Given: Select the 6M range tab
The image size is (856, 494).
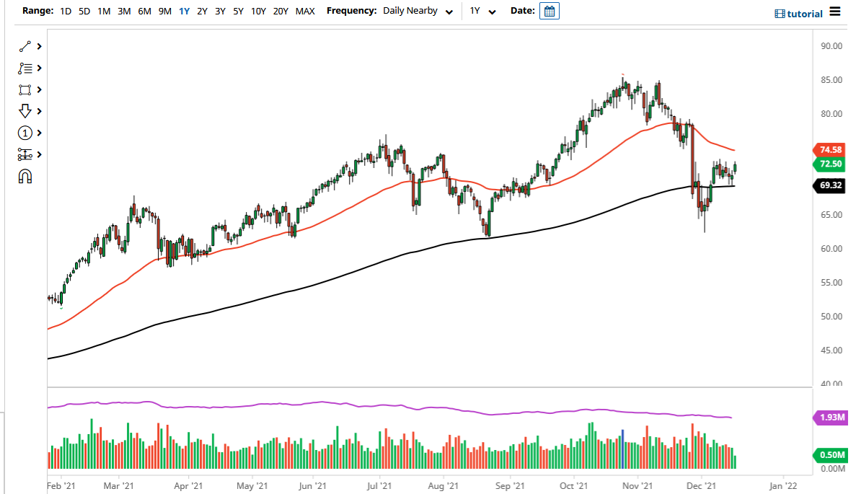Looking at the screenshot, I should pos(144,11).
